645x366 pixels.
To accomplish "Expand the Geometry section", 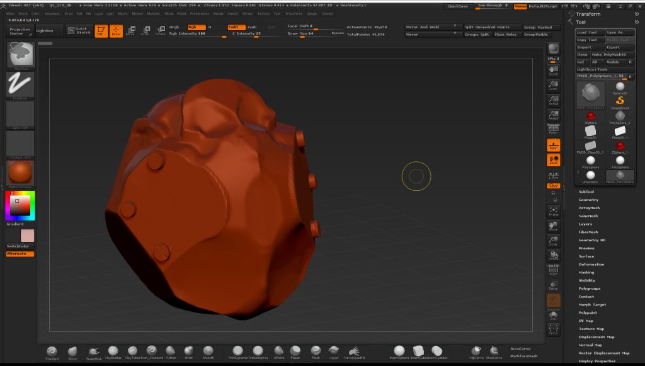I will tap(589, 200).
